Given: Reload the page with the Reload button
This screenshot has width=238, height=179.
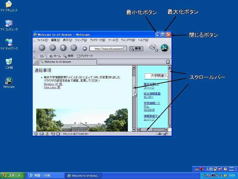Looking at the screenshot, I should [x=63, y=48].
